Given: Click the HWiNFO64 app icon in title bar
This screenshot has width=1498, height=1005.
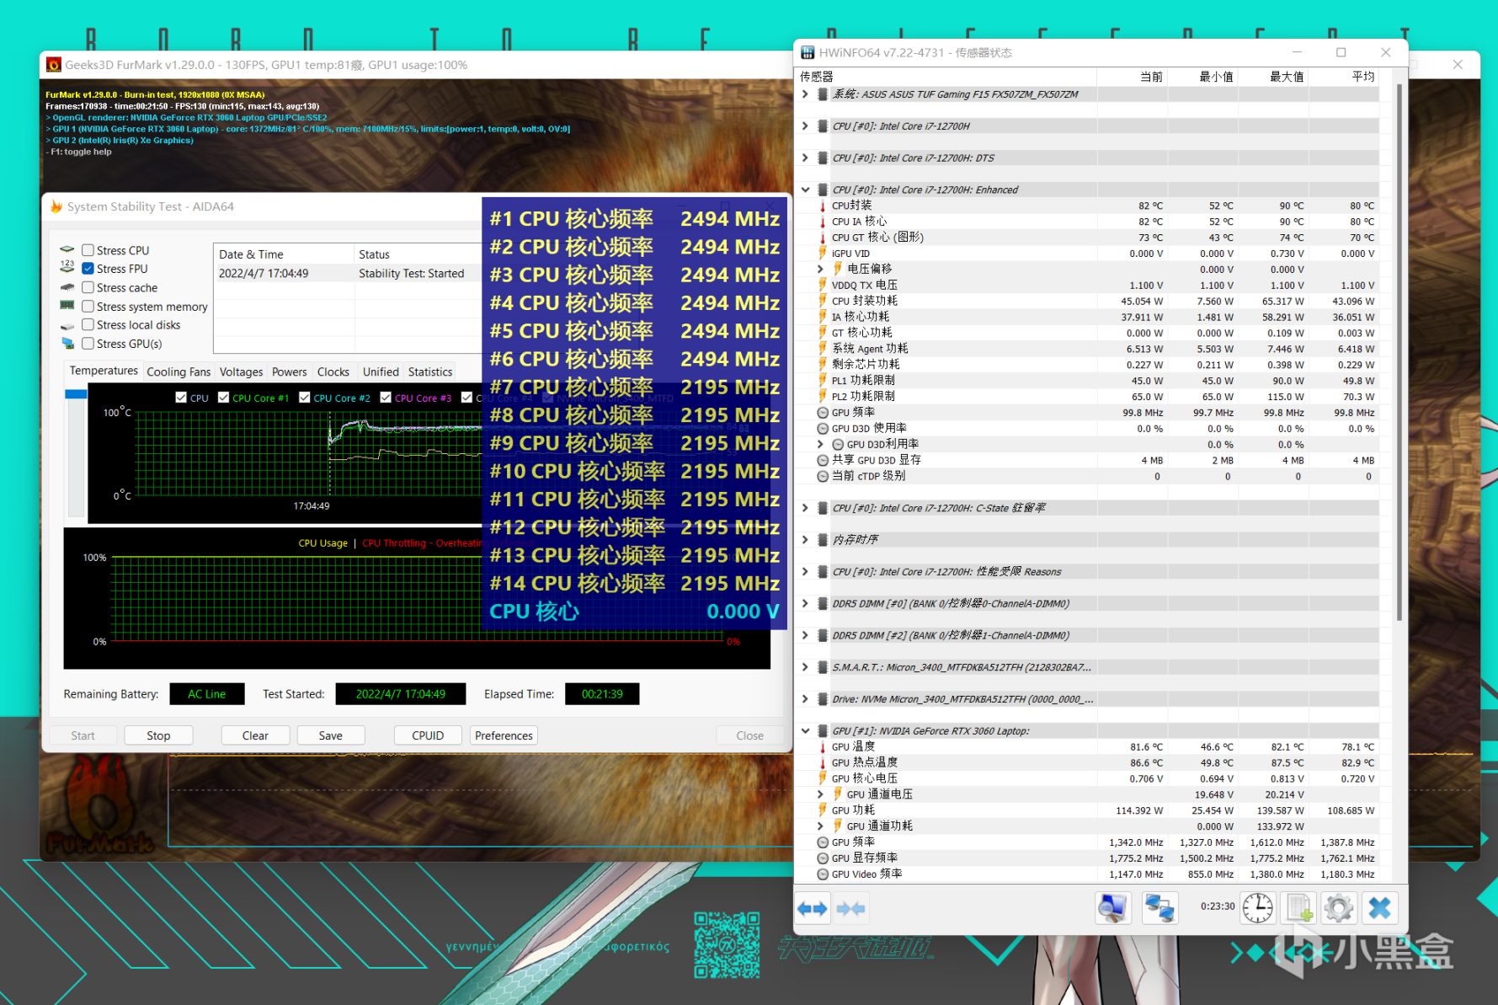Looking at the screenshot, I should 808,52.
